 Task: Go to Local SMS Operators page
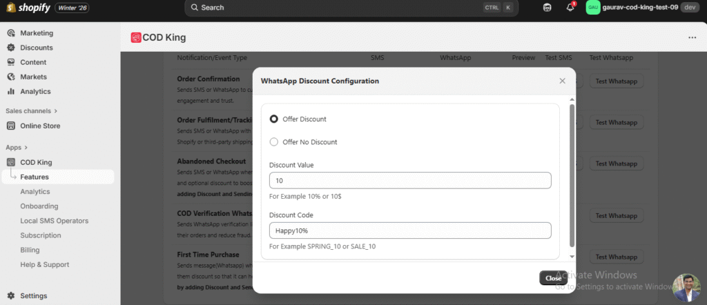point(54,221)
